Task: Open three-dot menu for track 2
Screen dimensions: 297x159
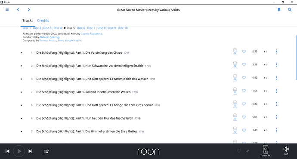Action: coord(276,64)
